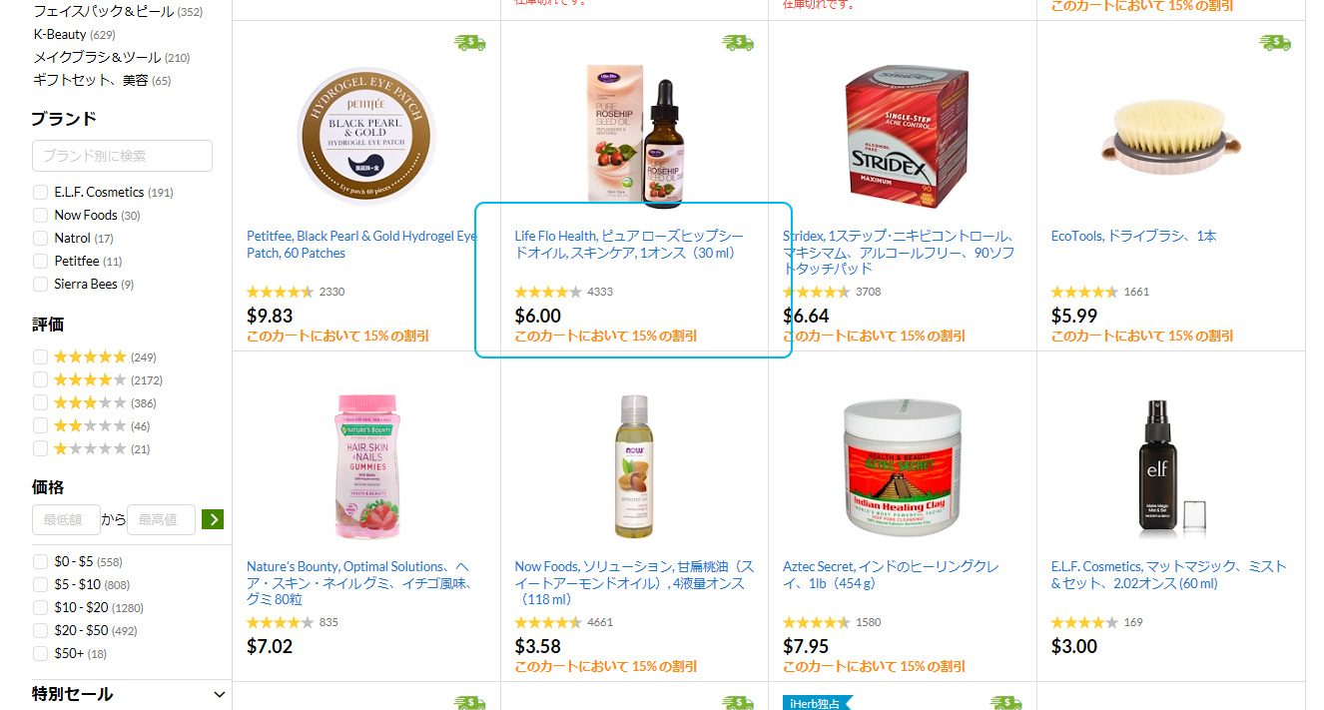Image resolution: width=1324 pixels, height=710 pixels.
Task: Expand the 特別セール section chevron
Action: [x=220, y=694]
